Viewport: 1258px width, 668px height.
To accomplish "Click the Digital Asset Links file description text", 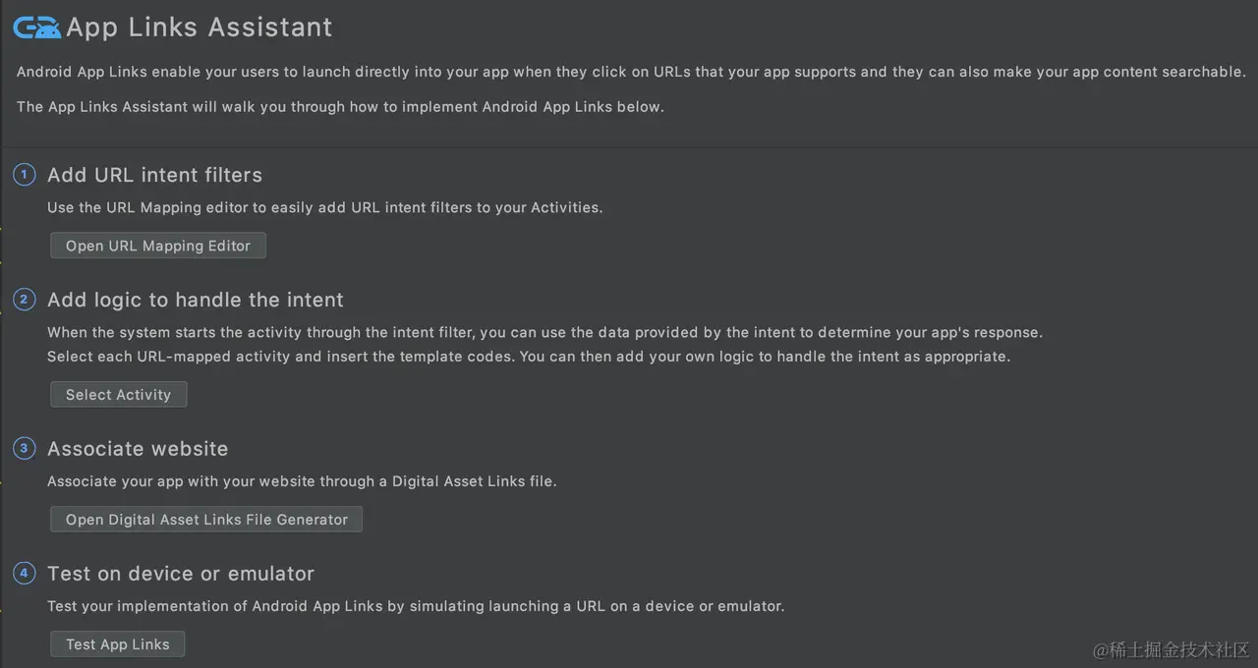I will 302,481.
